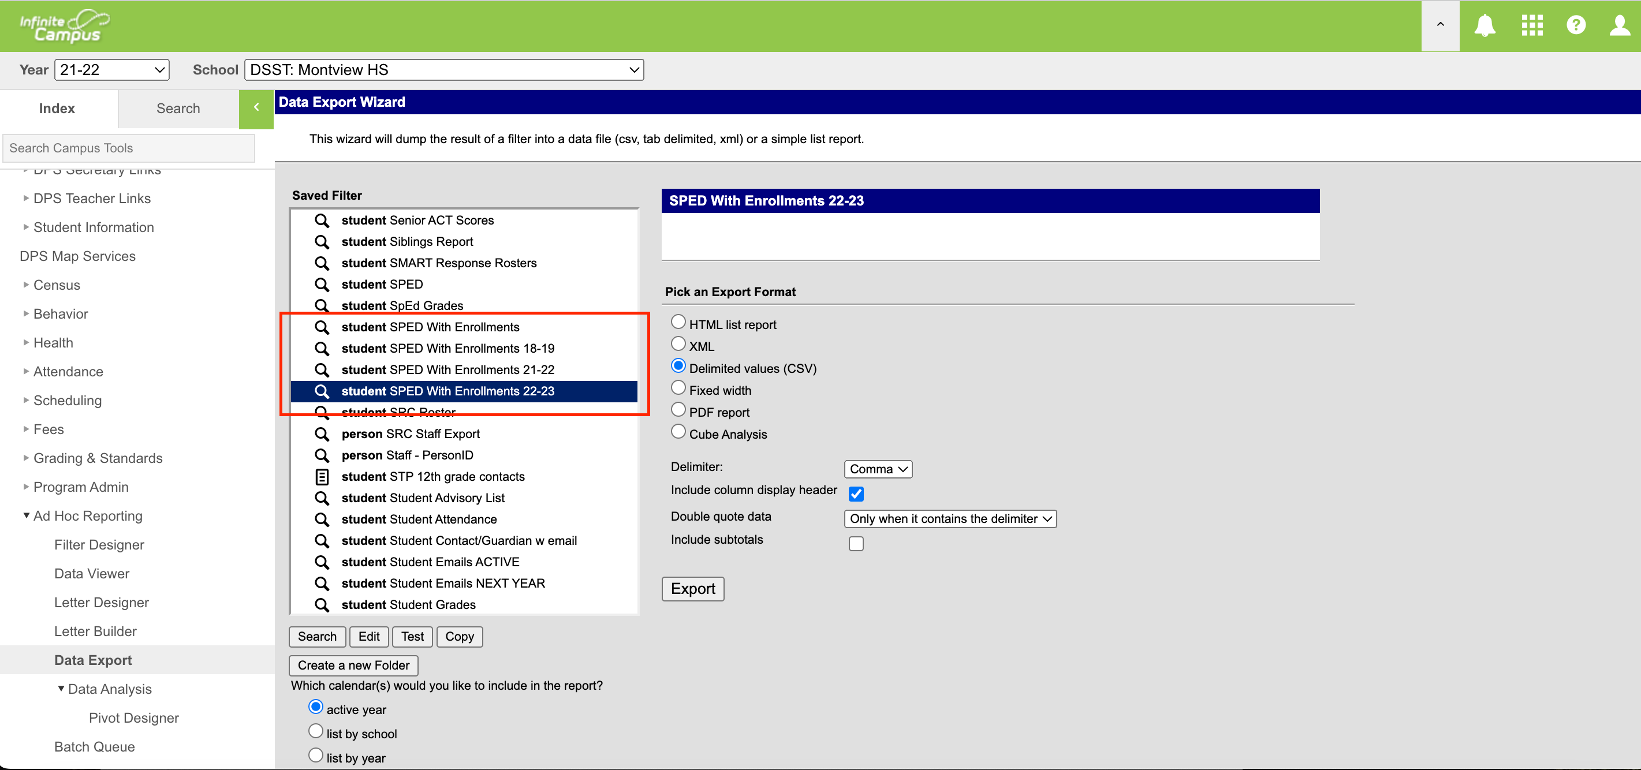Collapse the header with the caret icon
Screen dimensions: 1641x770
(x=1439, y=25)
